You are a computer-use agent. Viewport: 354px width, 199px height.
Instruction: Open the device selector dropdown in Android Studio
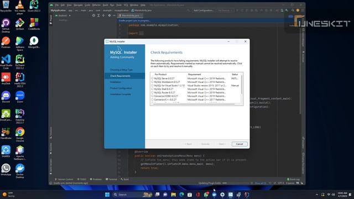(225, 11)
